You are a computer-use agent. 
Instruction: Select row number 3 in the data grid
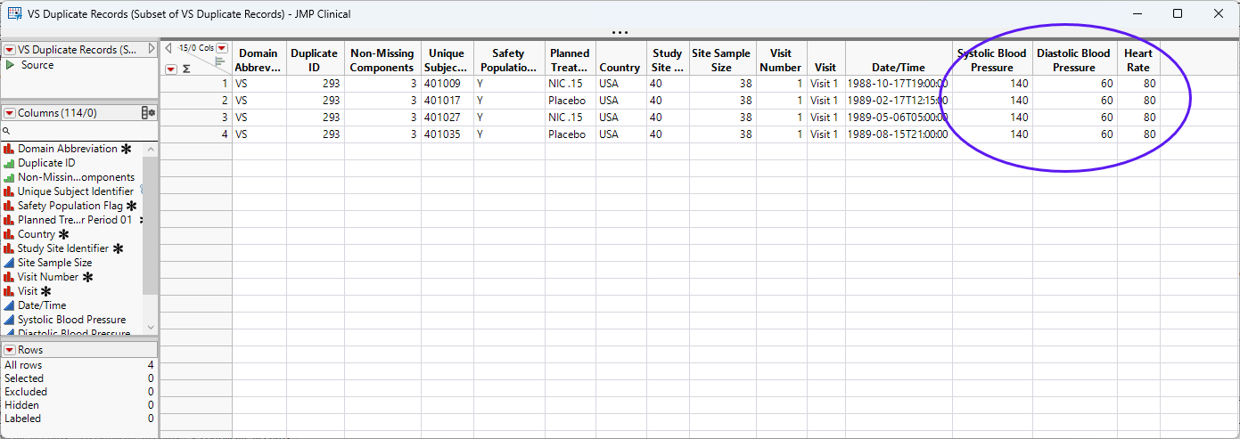click(x=196, y=118)
